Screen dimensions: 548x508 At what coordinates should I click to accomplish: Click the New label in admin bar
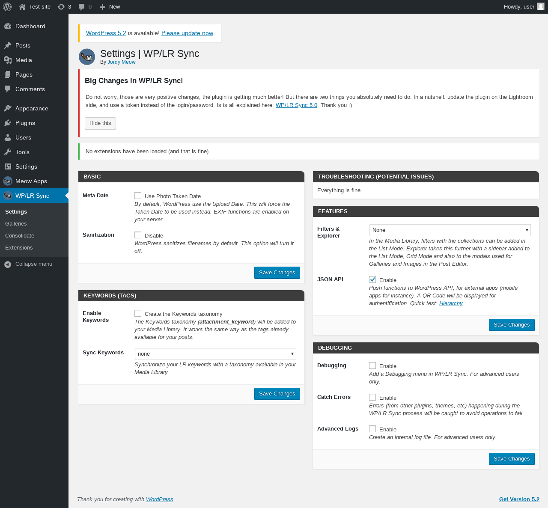pos(115,7)
